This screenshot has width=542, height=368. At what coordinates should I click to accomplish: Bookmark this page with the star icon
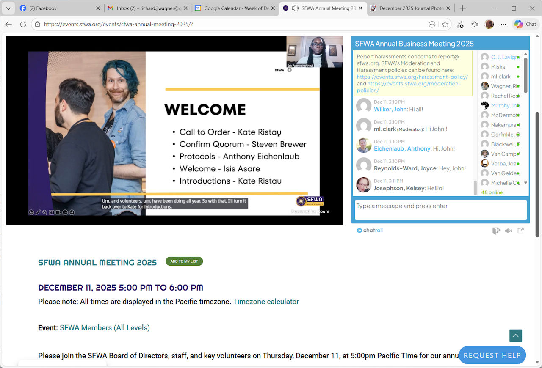pos(445,25)
